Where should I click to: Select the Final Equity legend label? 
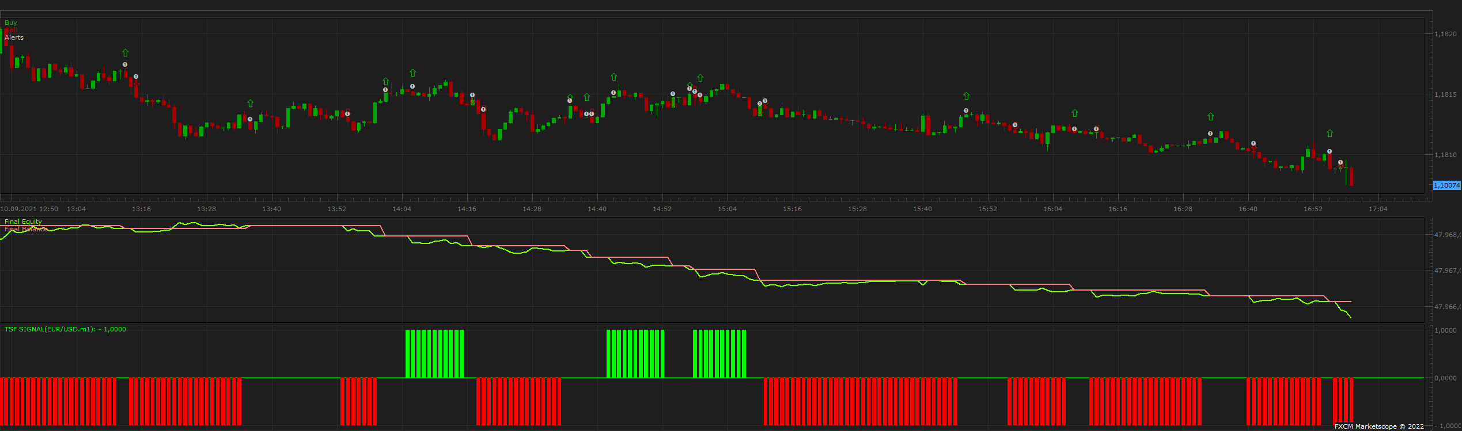coord(24,222)
